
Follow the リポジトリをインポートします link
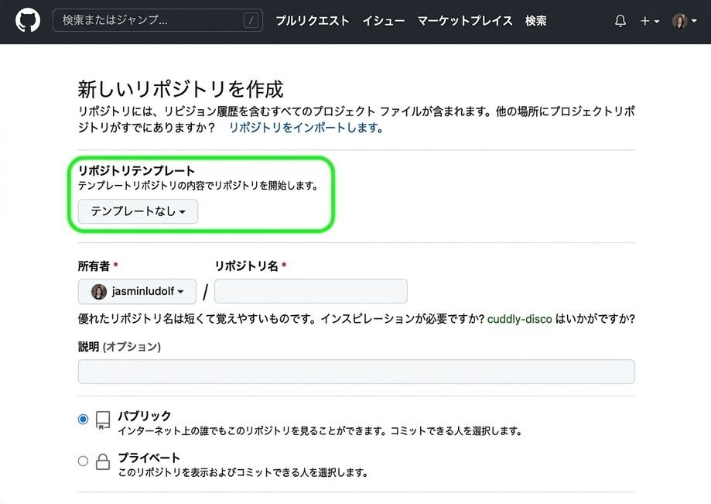tap(306, 128)
